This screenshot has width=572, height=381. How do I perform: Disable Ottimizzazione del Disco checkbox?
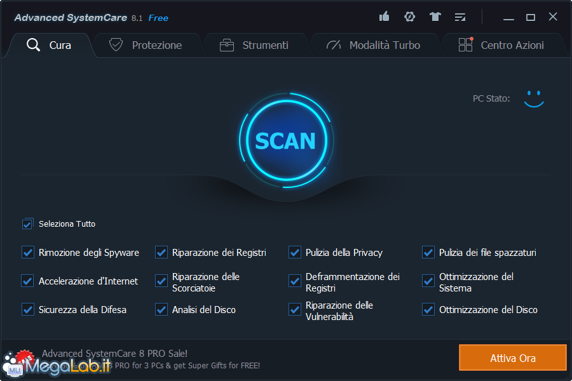point(428,309)
